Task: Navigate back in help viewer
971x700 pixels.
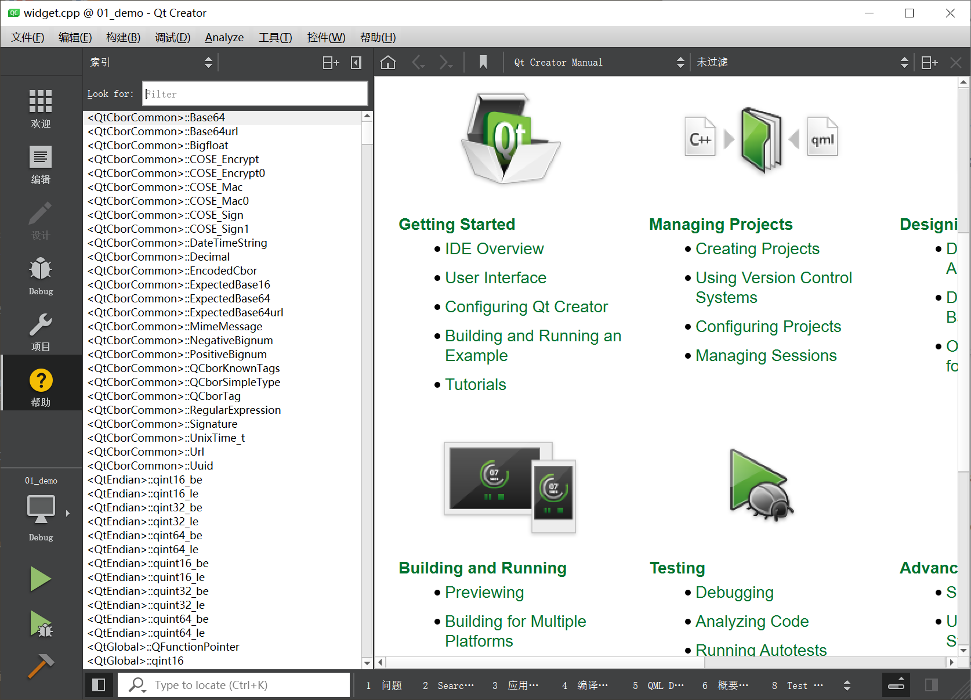Action: [x=418, y=62]
